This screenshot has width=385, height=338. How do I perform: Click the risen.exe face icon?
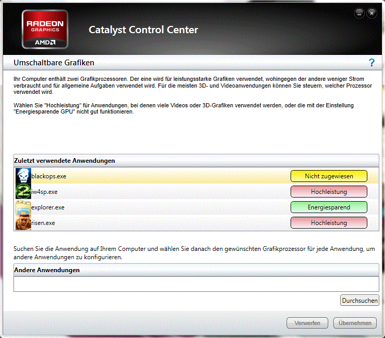pyautogui.click(x=23, y=222)
